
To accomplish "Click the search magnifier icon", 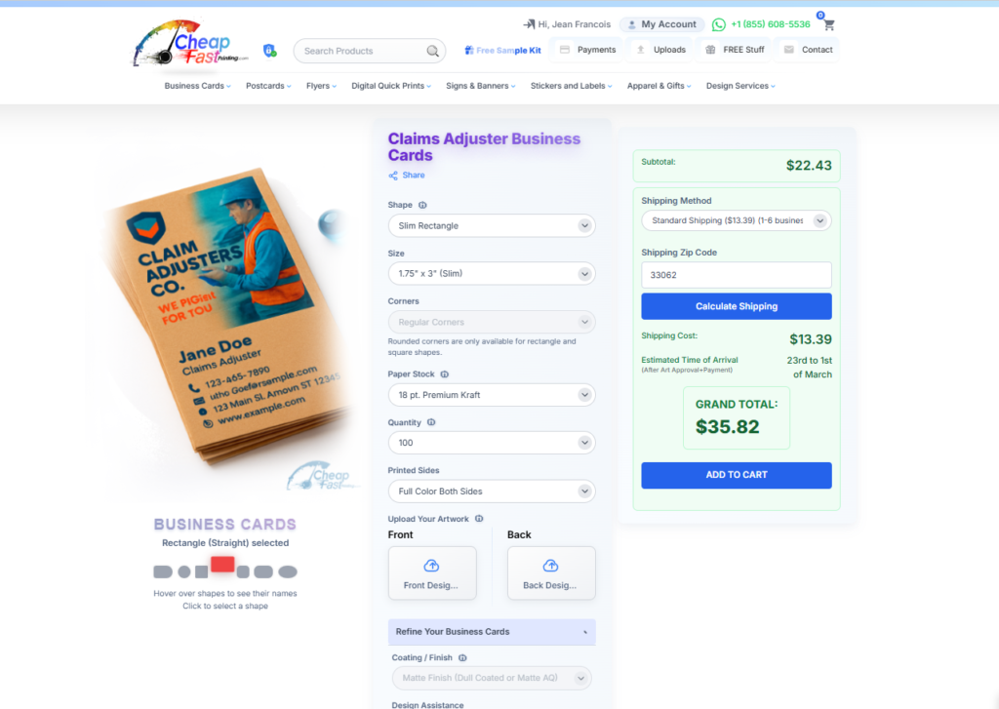I will click(x=432, y=51).
